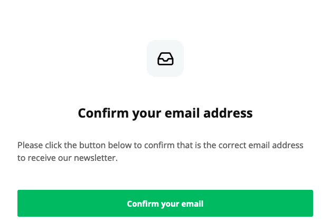This screenshot has width=330, height=222.
Task: Click the word 'your' in the heading
Action: (x=147, y=114)
